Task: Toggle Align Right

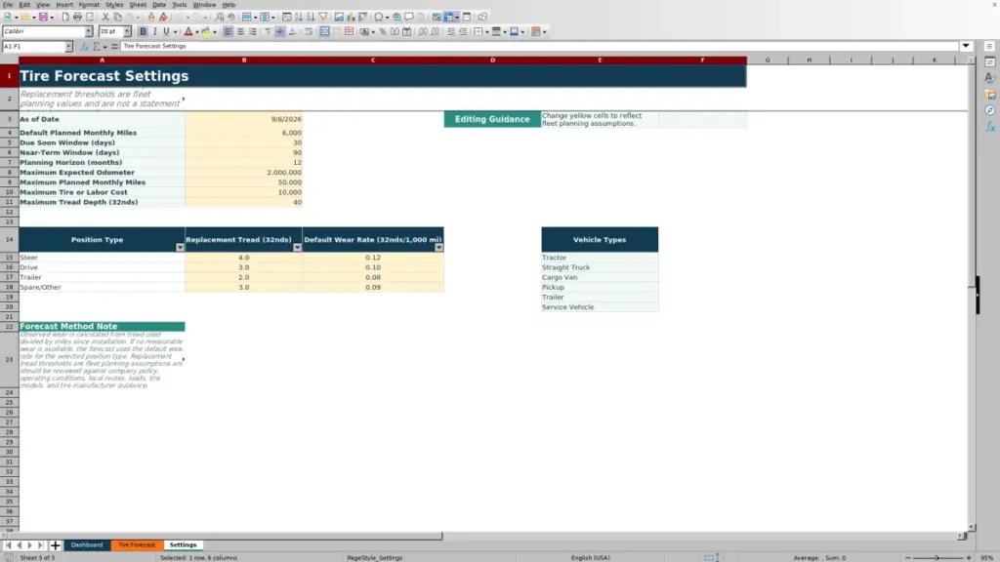Action: [x=253, y=31]
